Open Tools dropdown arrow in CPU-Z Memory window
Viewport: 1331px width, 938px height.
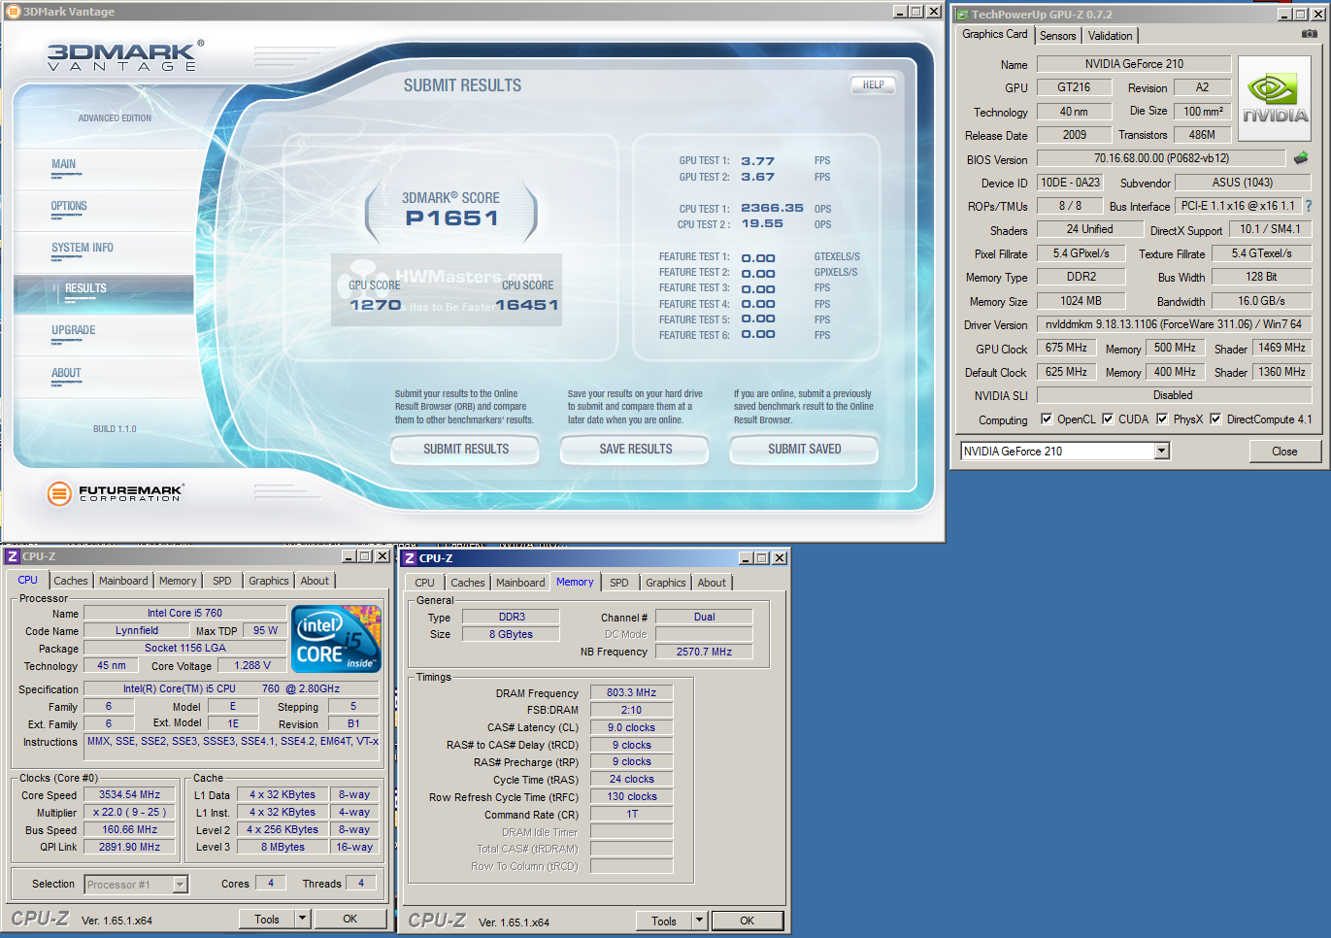pos(699,921)
